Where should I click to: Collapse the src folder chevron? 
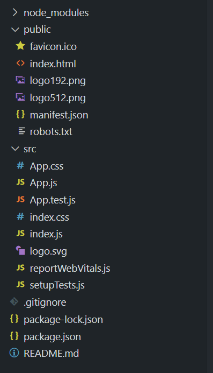[x=15, y=149]
